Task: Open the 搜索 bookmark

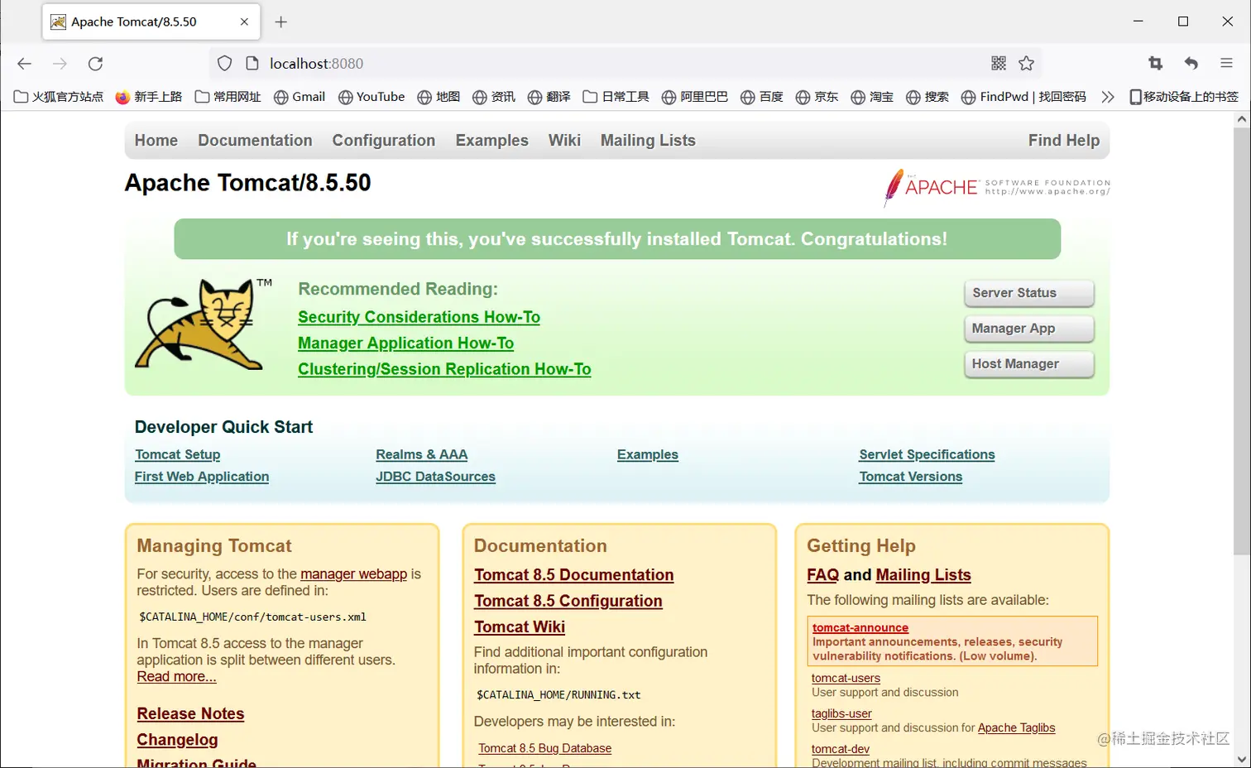Action: 928,97
